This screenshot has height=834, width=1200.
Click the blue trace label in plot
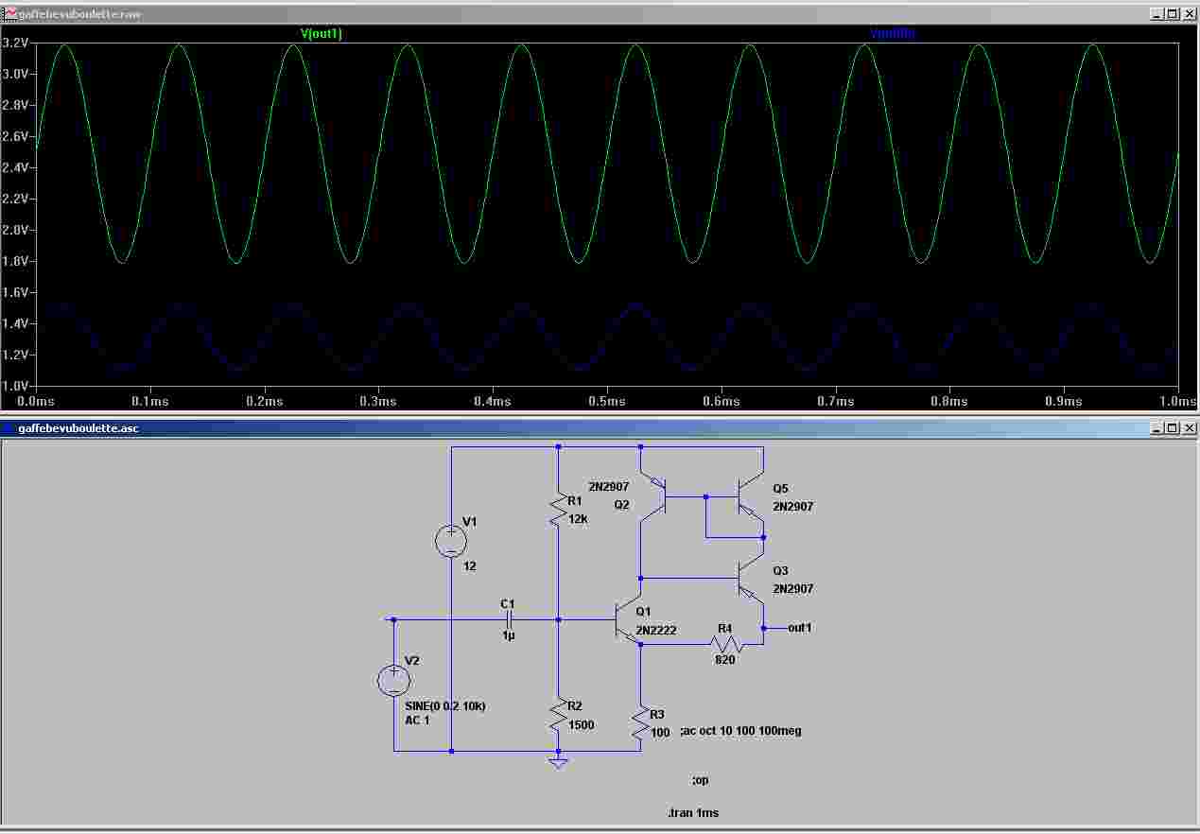point(892,34)
